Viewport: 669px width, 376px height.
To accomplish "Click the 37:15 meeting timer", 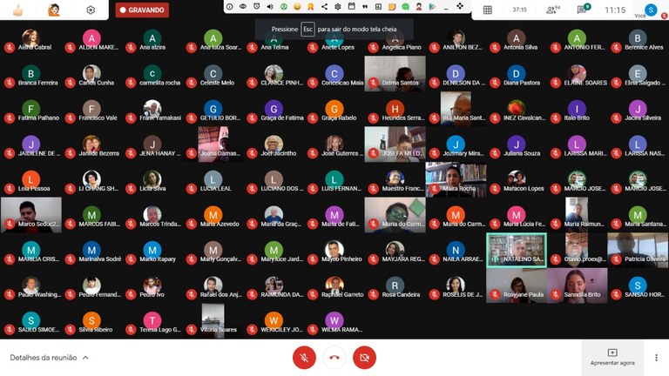I will tap(519, 10).
